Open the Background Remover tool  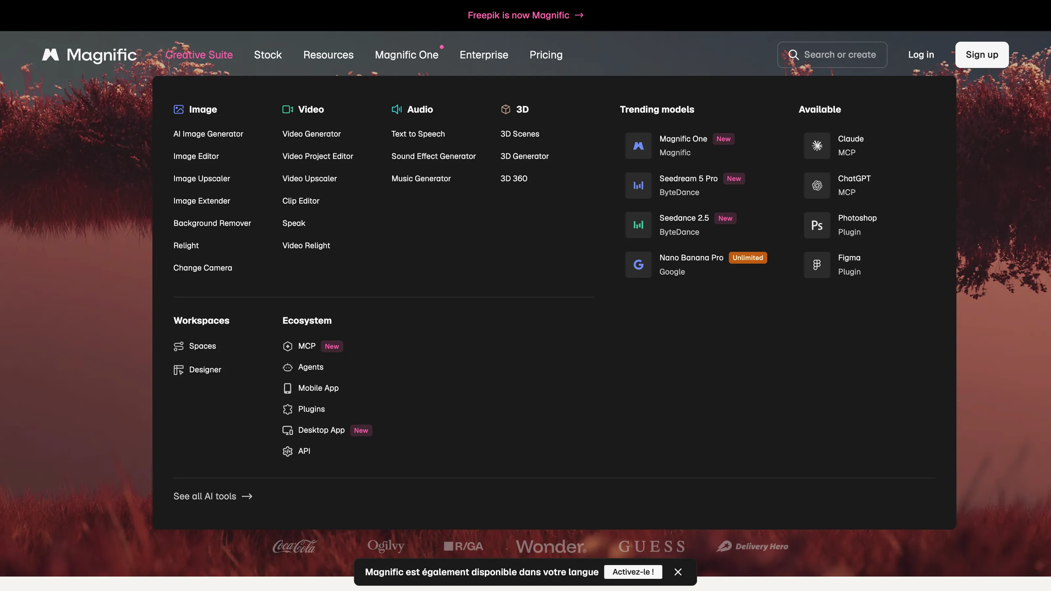pos(212,223)
